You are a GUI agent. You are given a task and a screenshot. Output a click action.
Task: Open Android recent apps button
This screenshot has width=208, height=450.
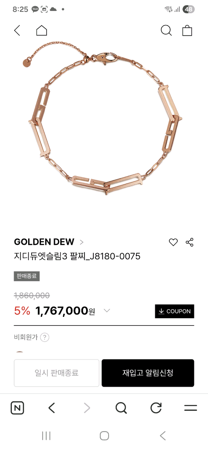coord(46,435)
